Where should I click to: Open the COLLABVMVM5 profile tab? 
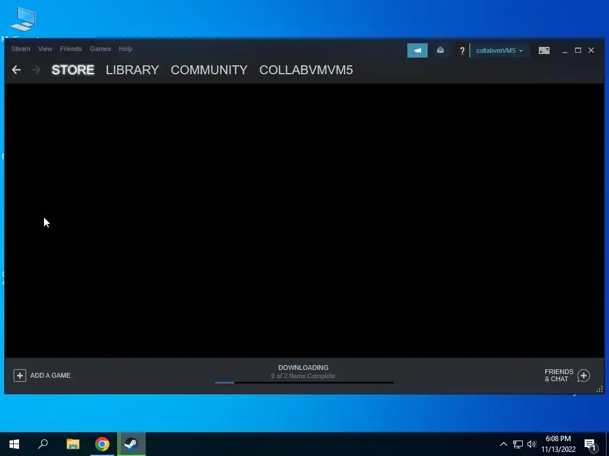point(306,70)
